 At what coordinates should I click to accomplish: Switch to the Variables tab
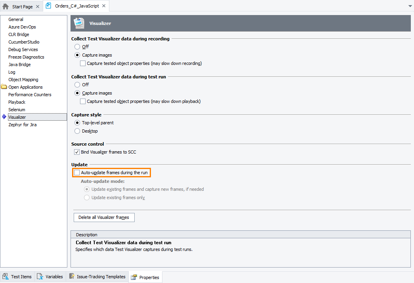[53, 276]
